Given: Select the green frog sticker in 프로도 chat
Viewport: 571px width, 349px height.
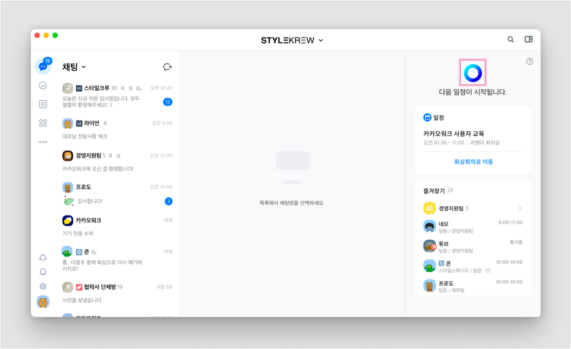Looking at the screenshot, I should click(69, 201).
